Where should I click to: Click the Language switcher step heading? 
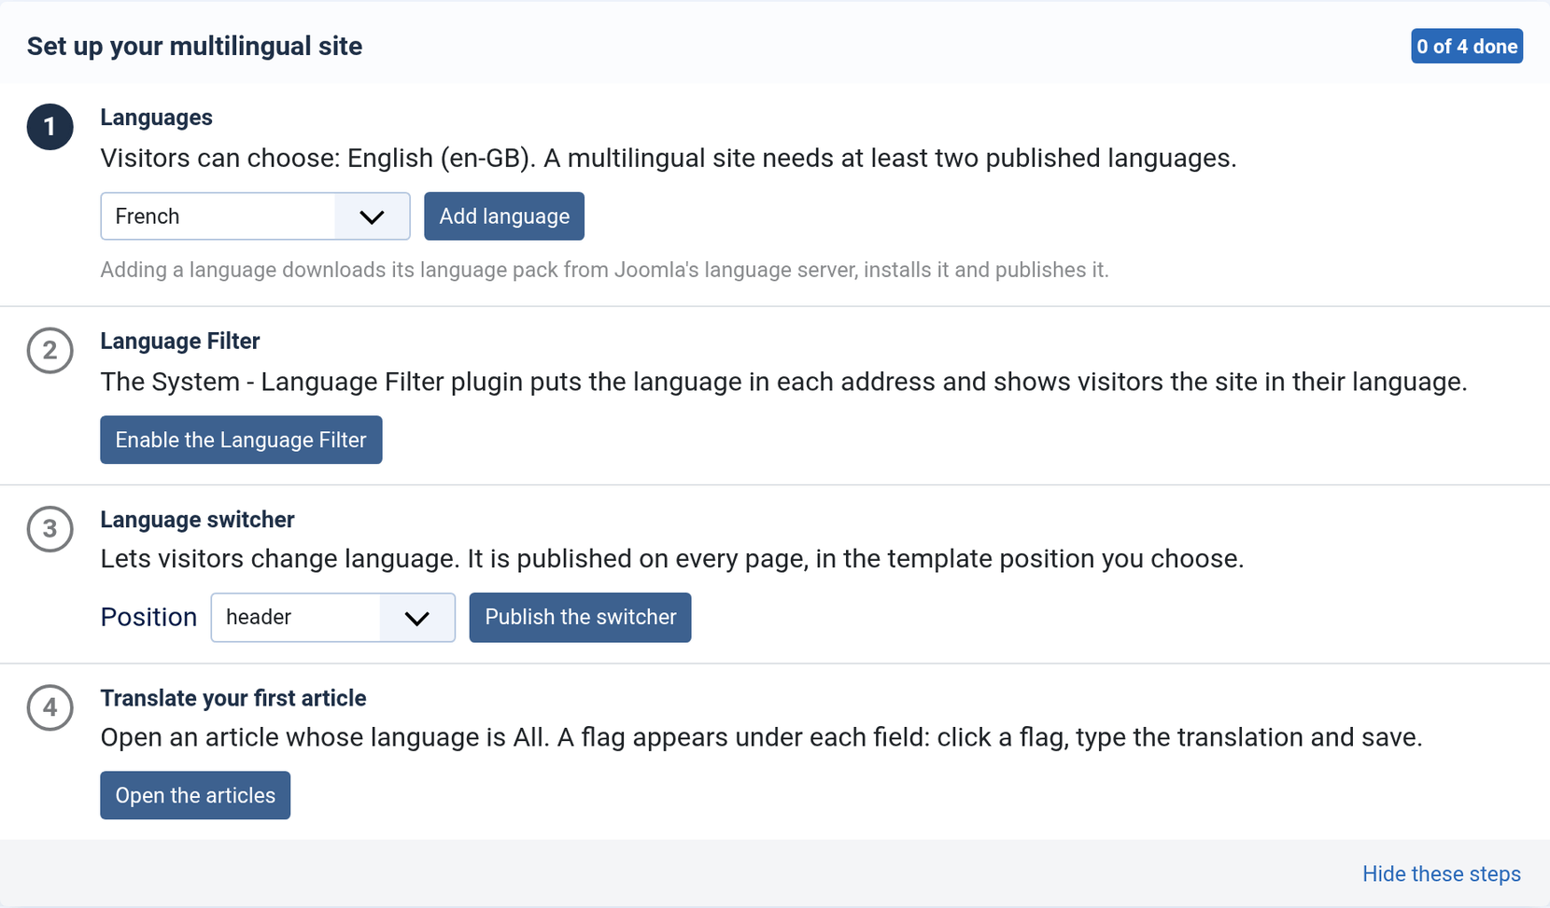[197, 520]
